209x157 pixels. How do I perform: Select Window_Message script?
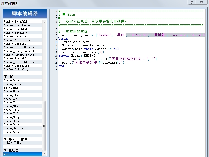23,44
